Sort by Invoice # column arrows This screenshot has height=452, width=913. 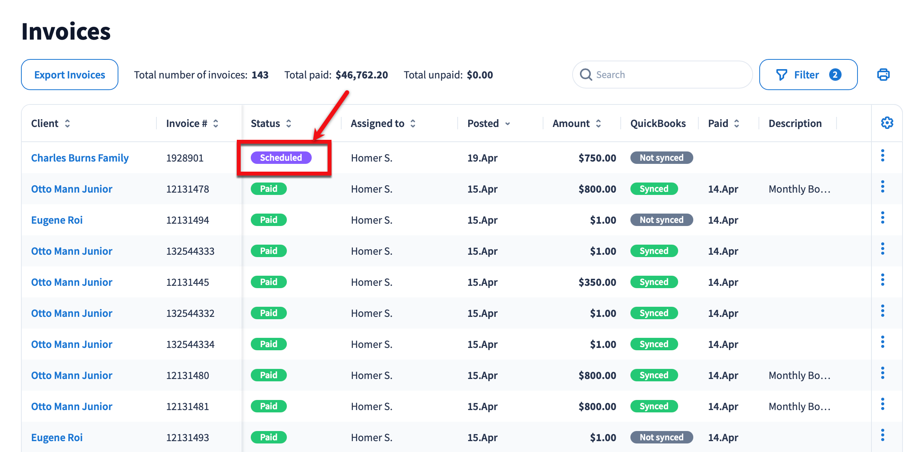tap(216, 123)
